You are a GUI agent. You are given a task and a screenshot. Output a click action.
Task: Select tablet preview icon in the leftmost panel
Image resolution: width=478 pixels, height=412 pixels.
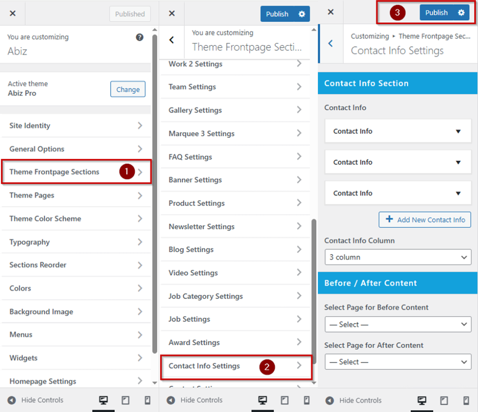click(125, 400)
